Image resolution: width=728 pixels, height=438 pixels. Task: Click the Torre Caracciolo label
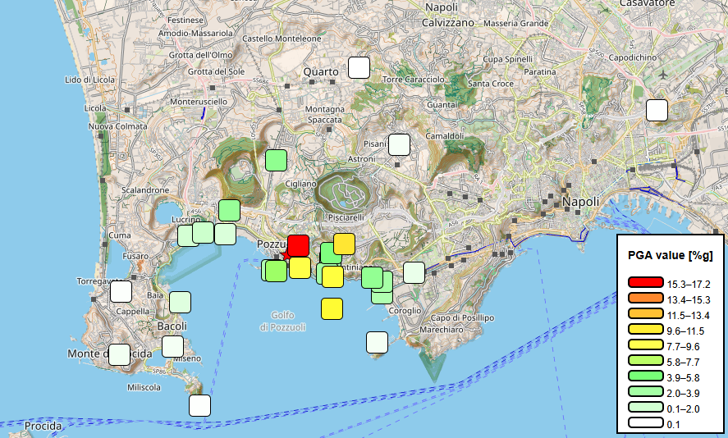coord(413,80)
